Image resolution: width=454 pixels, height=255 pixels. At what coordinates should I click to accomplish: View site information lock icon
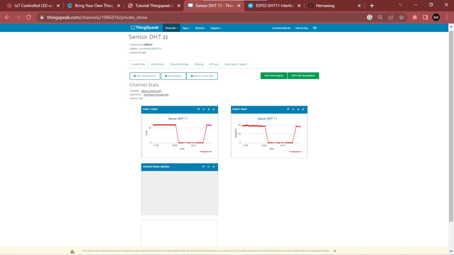click(42, 17)
